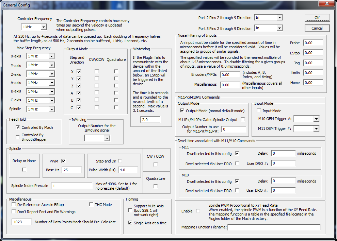Click the Encoders/MPGs filter field
This screenshot has height=241, width=337.
click(230, 75)
